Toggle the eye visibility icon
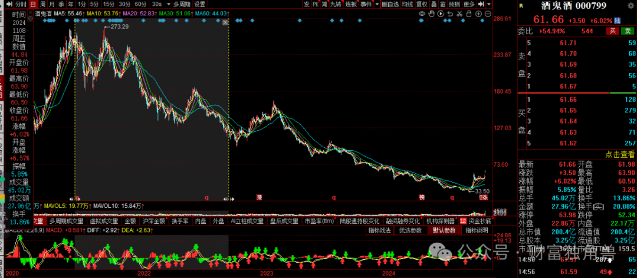This screenshot has width=637, height=278. tap(422, 14)
